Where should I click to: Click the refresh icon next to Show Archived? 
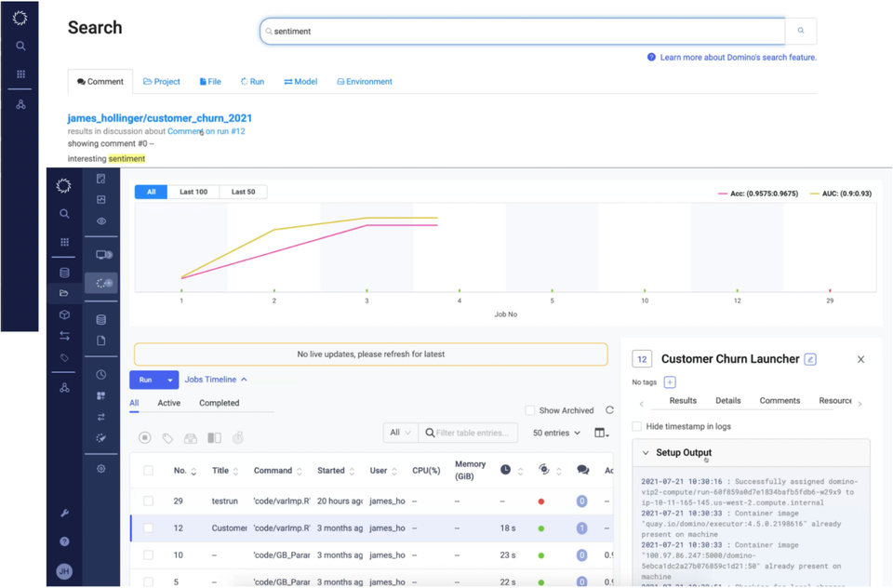point(609,410)
